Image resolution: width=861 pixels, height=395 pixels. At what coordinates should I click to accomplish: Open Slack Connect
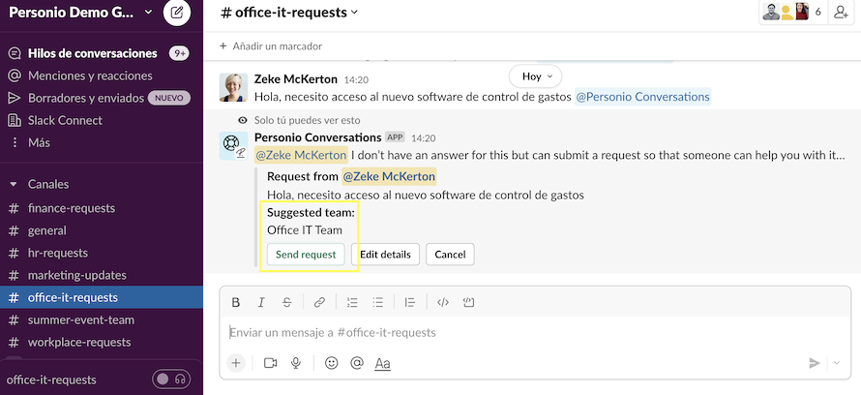pyautogui.click(x=65, y=120)
